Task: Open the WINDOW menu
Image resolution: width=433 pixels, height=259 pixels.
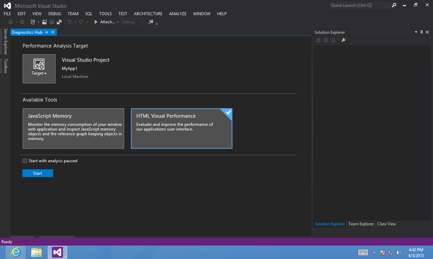Action: click(x=202, y=14)
